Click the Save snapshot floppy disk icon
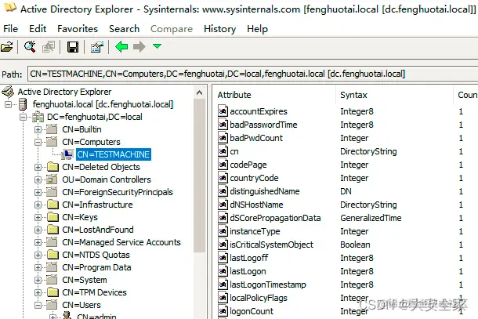This screenshot has height=319, width=478. tap(73, 47)
